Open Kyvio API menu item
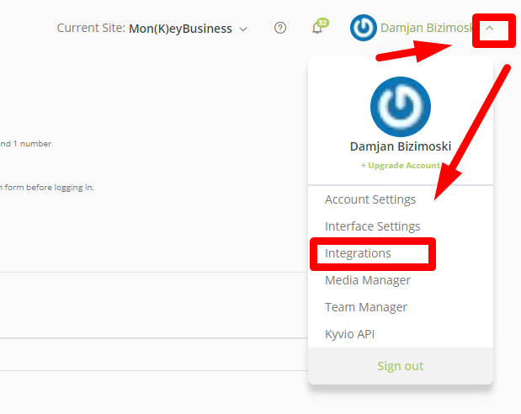Screen dimensions: 521x414 [x=349, y=334]
